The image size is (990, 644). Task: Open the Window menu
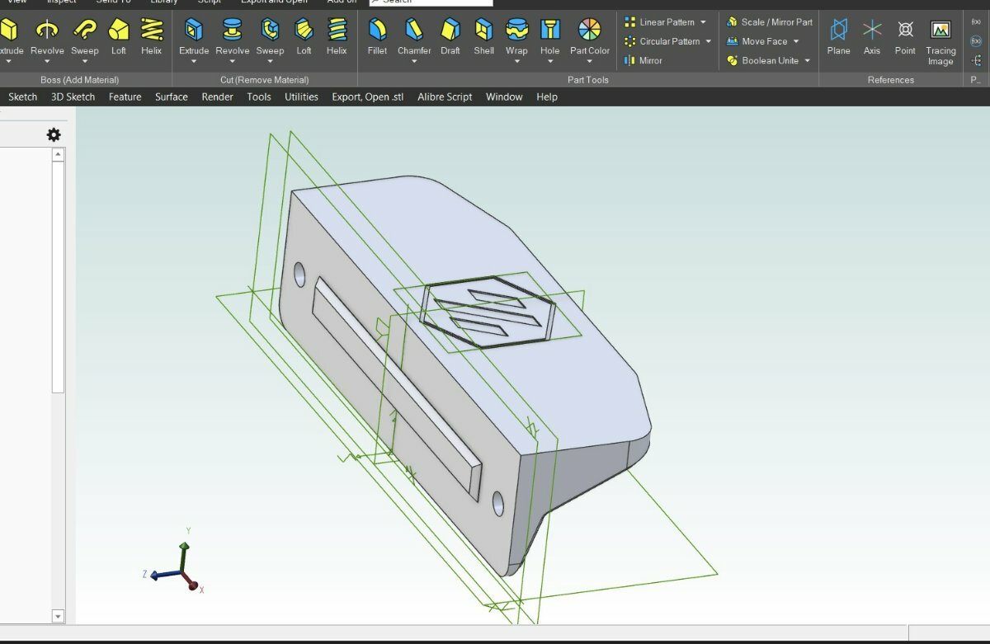[x=504, y=96]
